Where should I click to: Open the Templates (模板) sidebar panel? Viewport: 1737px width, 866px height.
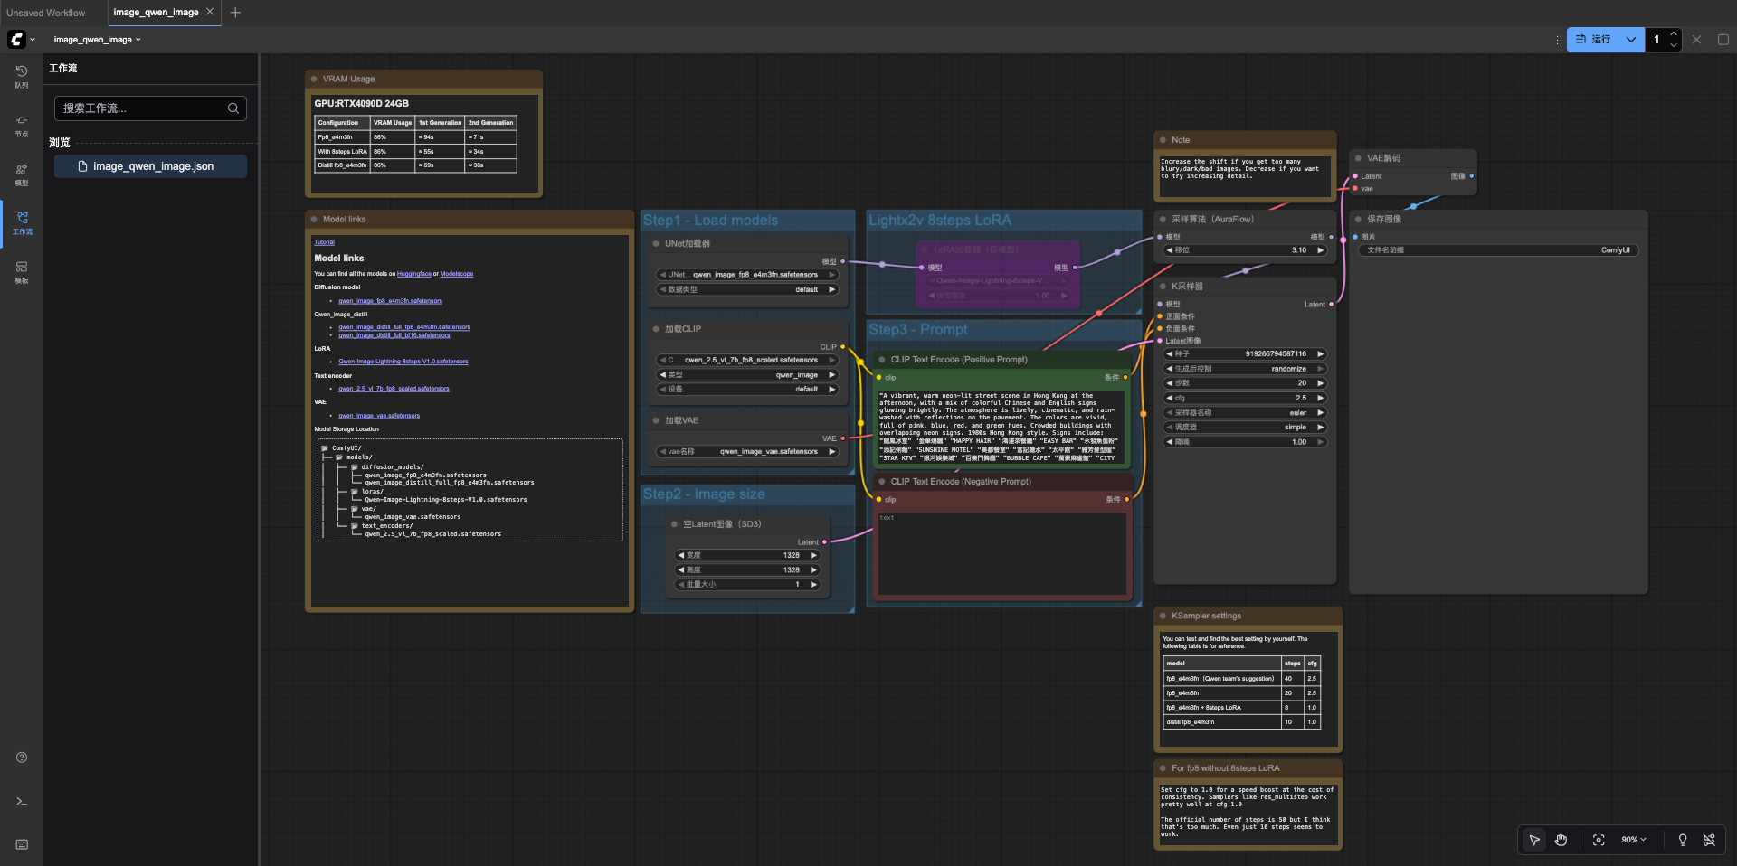(22, 272)
